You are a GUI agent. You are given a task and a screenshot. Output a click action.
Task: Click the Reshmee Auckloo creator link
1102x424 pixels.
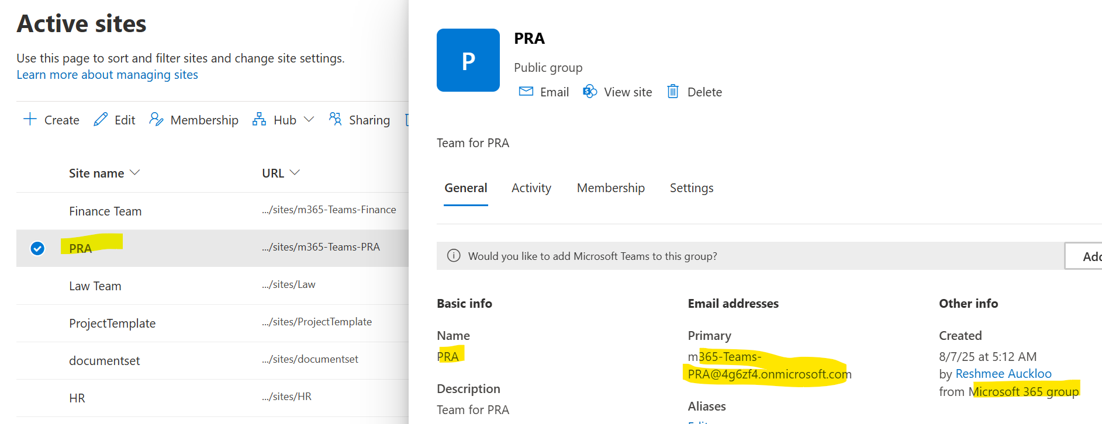pos(1003,374)
